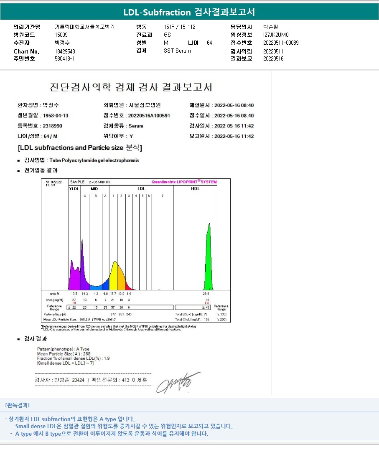The height and width of the screenshot is (470, 379).
Task: Select sample ID "2-O57JR0HT0" on chart
Action: click(x=99, y=182)
